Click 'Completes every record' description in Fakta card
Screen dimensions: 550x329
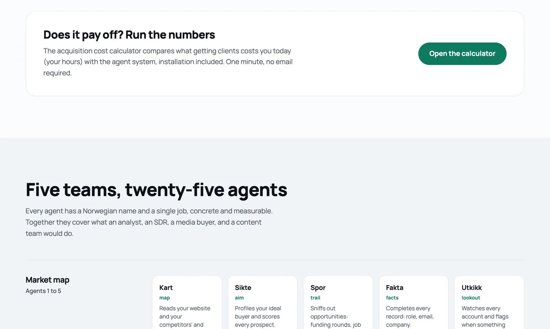tap(410, 316)
